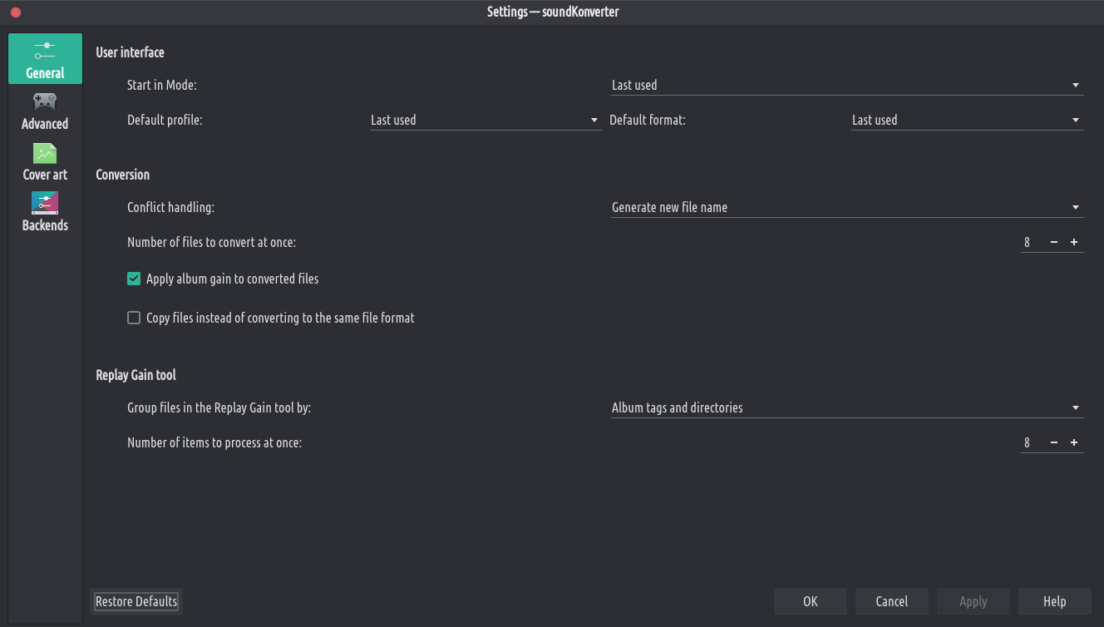
Task: Click the "User interface" heading
Action: click(x=130, y=52)
